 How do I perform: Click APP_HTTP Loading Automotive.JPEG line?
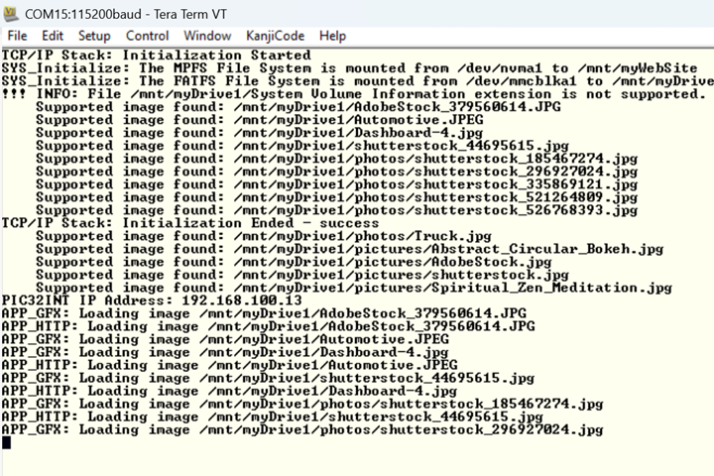point(229,365)
